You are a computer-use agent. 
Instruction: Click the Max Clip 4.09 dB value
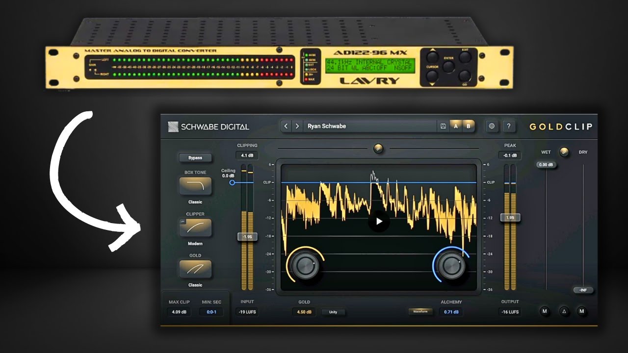pyautogui.click(x=179, y=312)
